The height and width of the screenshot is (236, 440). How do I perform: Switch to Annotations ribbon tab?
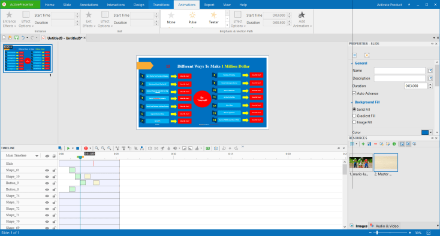point(89,5)
